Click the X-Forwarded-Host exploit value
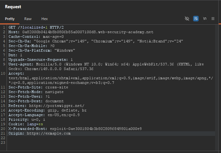This screenshot has width=221, height=153. click(96, 129)
